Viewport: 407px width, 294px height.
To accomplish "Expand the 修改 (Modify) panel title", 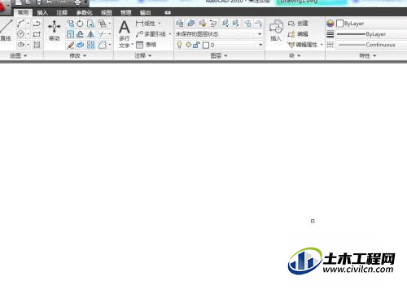I will pos(77,55).
